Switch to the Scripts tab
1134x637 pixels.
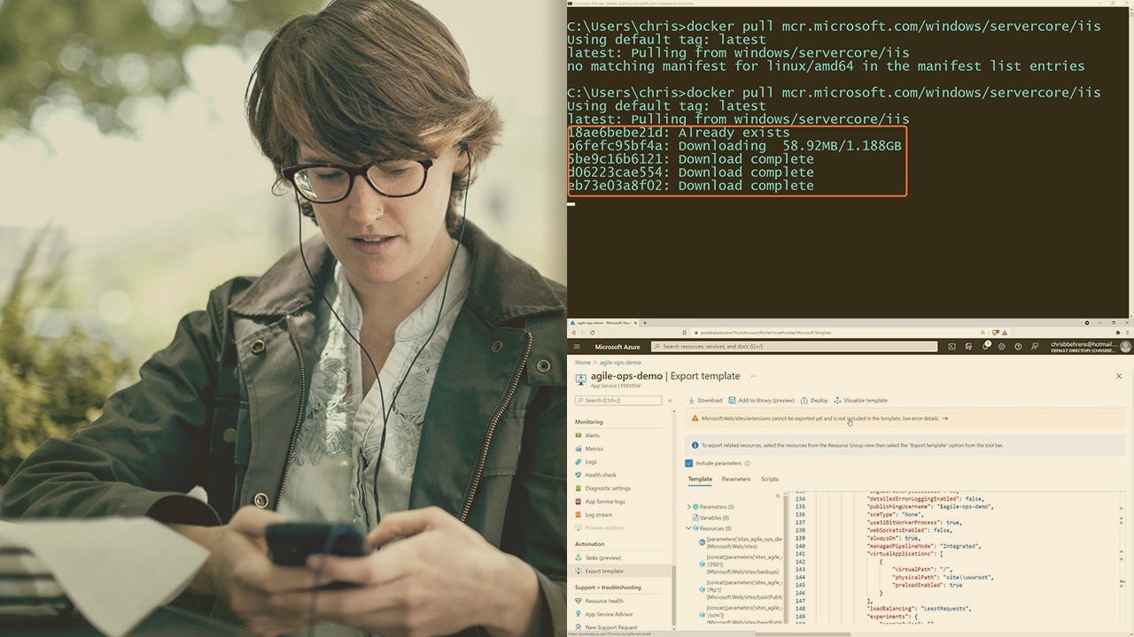(769, 480)
